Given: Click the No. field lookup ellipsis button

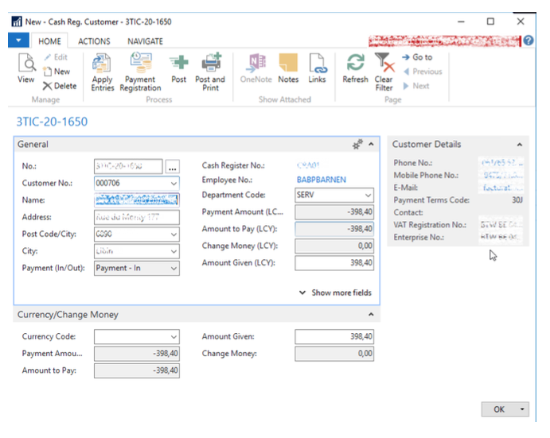Looking at the screenshot, I should tap(172, 167).
